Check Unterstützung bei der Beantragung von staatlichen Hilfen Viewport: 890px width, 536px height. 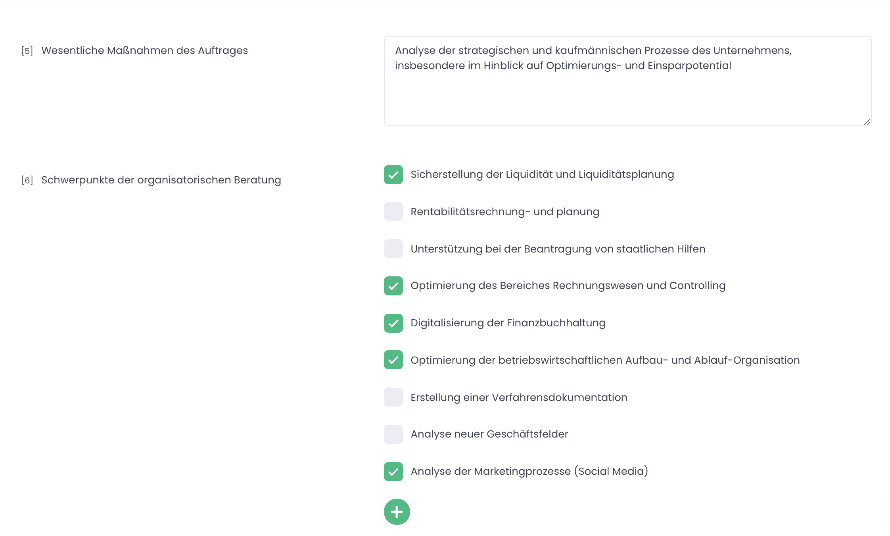point(393,249)
